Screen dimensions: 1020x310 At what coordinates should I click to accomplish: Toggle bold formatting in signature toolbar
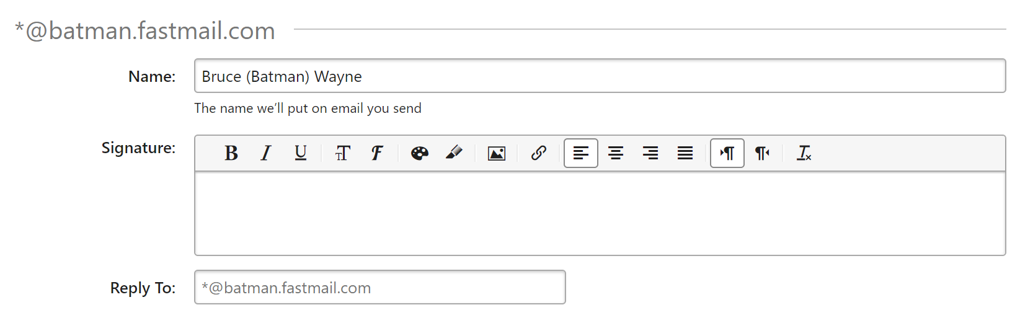231,153
